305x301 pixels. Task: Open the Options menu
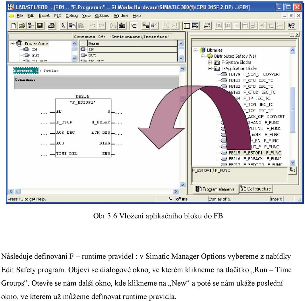102,16
